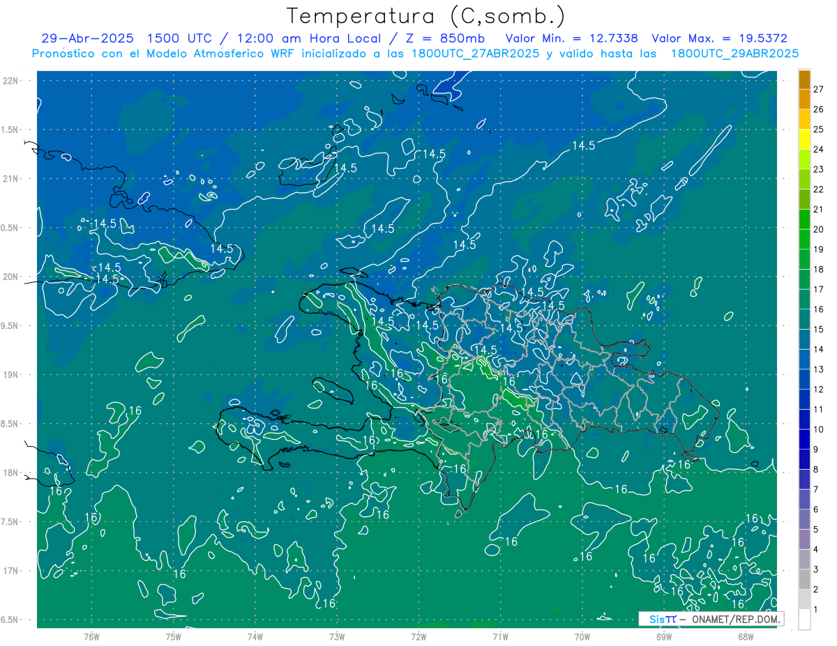
Task: Click the colorbar label '7'
Action: click(816, 489)
